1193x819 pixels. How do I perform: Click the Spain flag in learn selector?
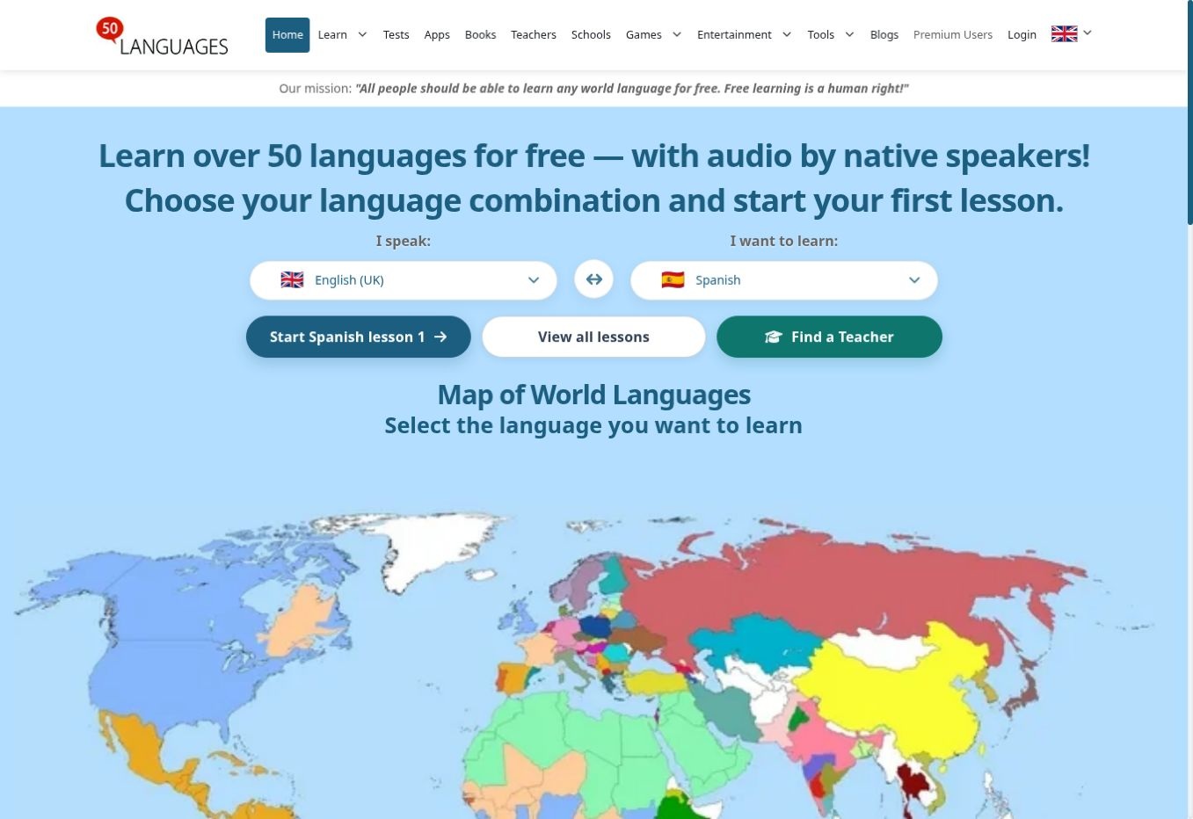point(673,279)
